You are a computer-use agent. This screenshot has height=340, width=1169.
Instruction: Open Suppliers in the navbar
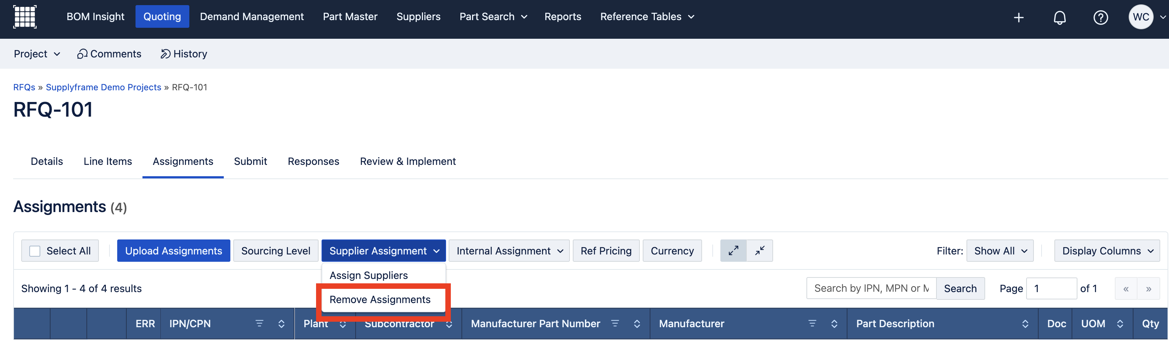[418, 17]
